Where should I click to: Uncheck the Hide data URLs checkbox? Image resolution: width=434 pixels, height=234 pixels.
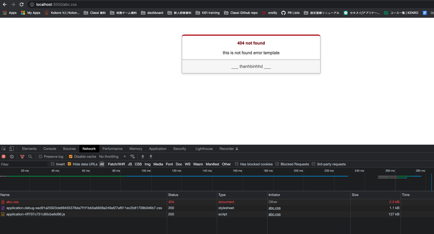tap(69, 164)
